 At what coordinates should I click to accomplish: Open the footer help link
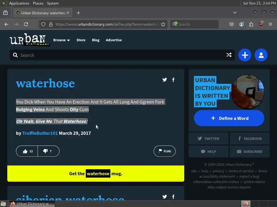coord(205,171)
